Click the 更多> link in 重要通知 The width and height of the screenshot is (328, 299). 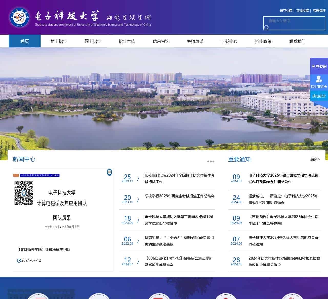tap(315, 159)
